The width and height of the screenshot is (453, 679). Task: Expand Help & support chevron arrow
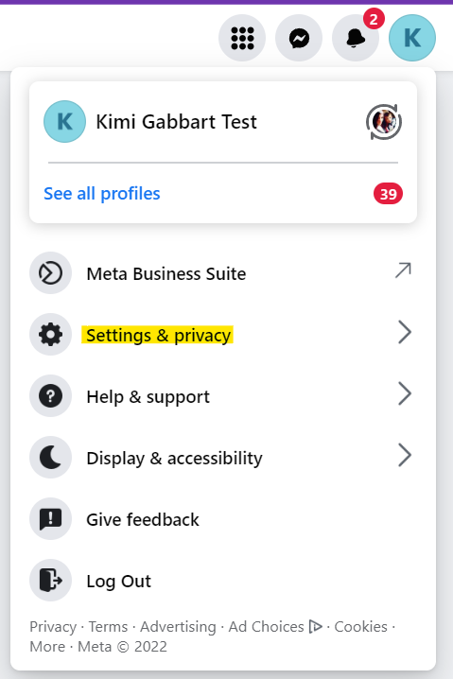tap(405, 394)
